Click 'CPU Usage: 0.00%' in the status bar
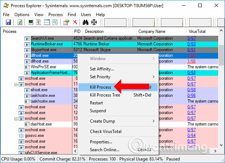Image resolution: width=225 pixels, height=163 pixels. click(x=18, y=159)
